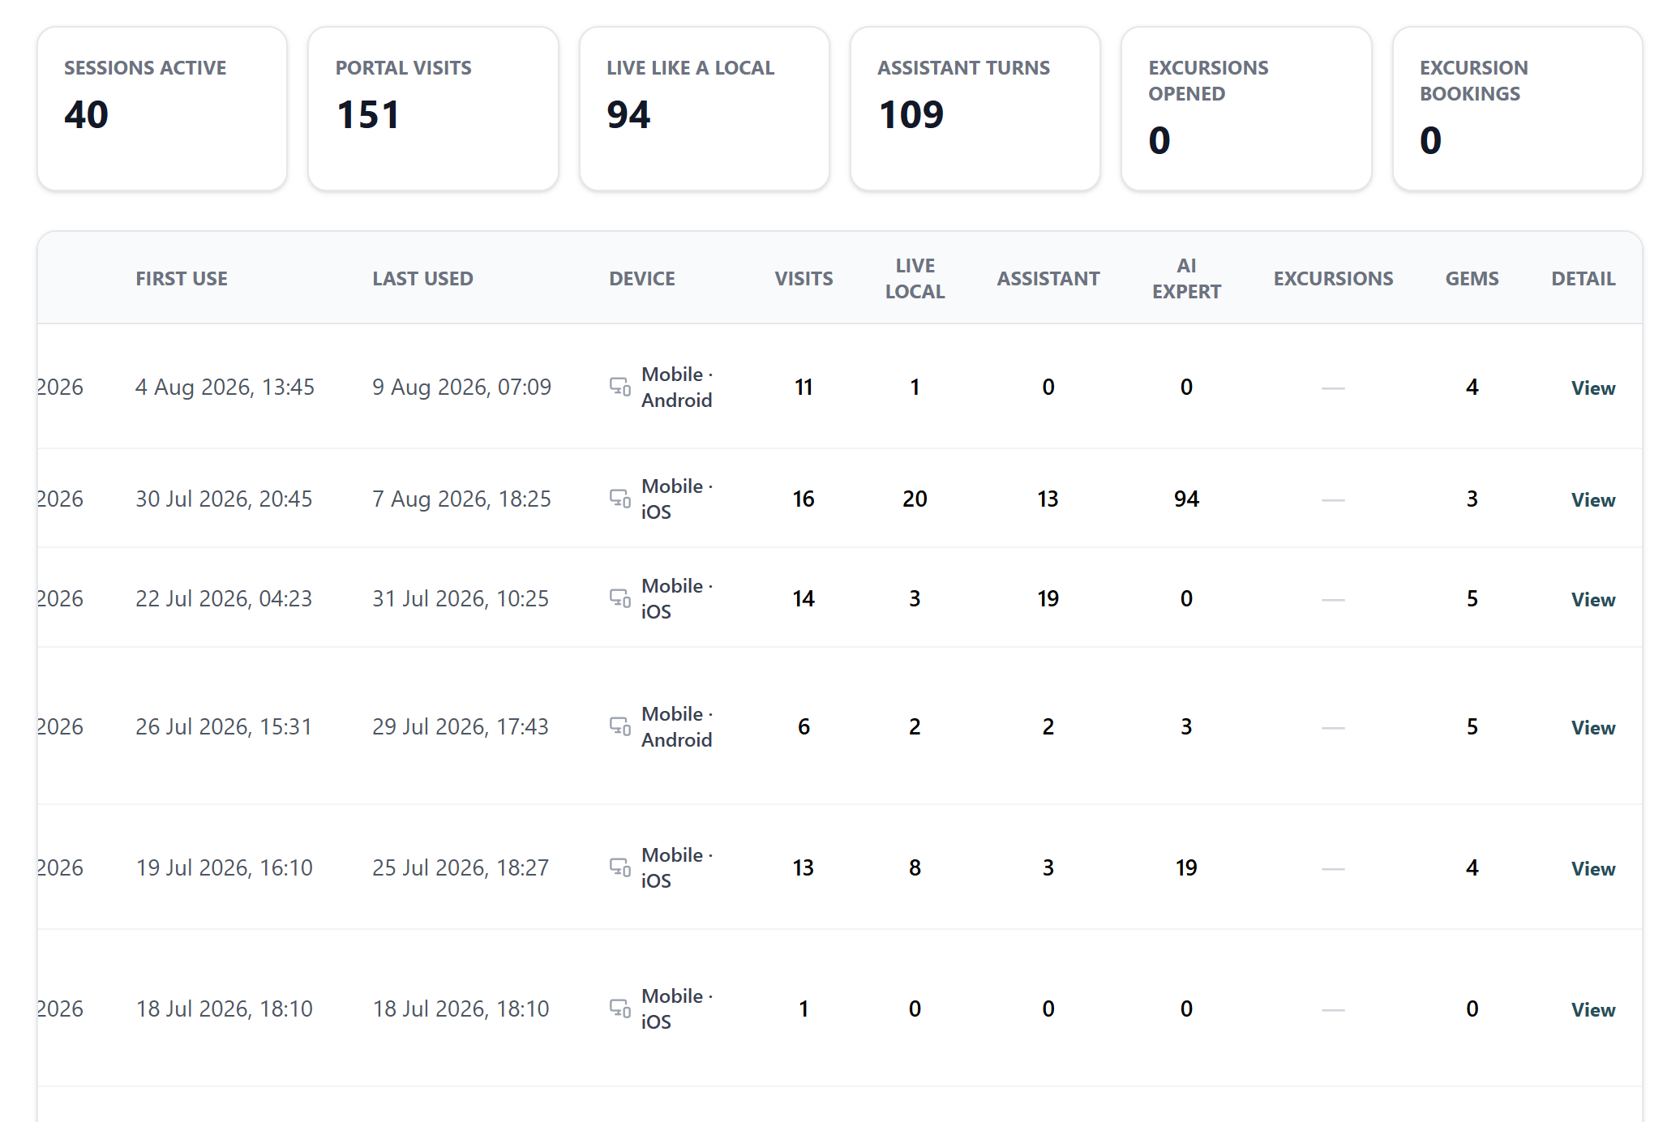Viewport: 1680px width, 1122px height.
Task: Open View details for 25 Jul 2026 session
Action: click(x=1592, y=868)
